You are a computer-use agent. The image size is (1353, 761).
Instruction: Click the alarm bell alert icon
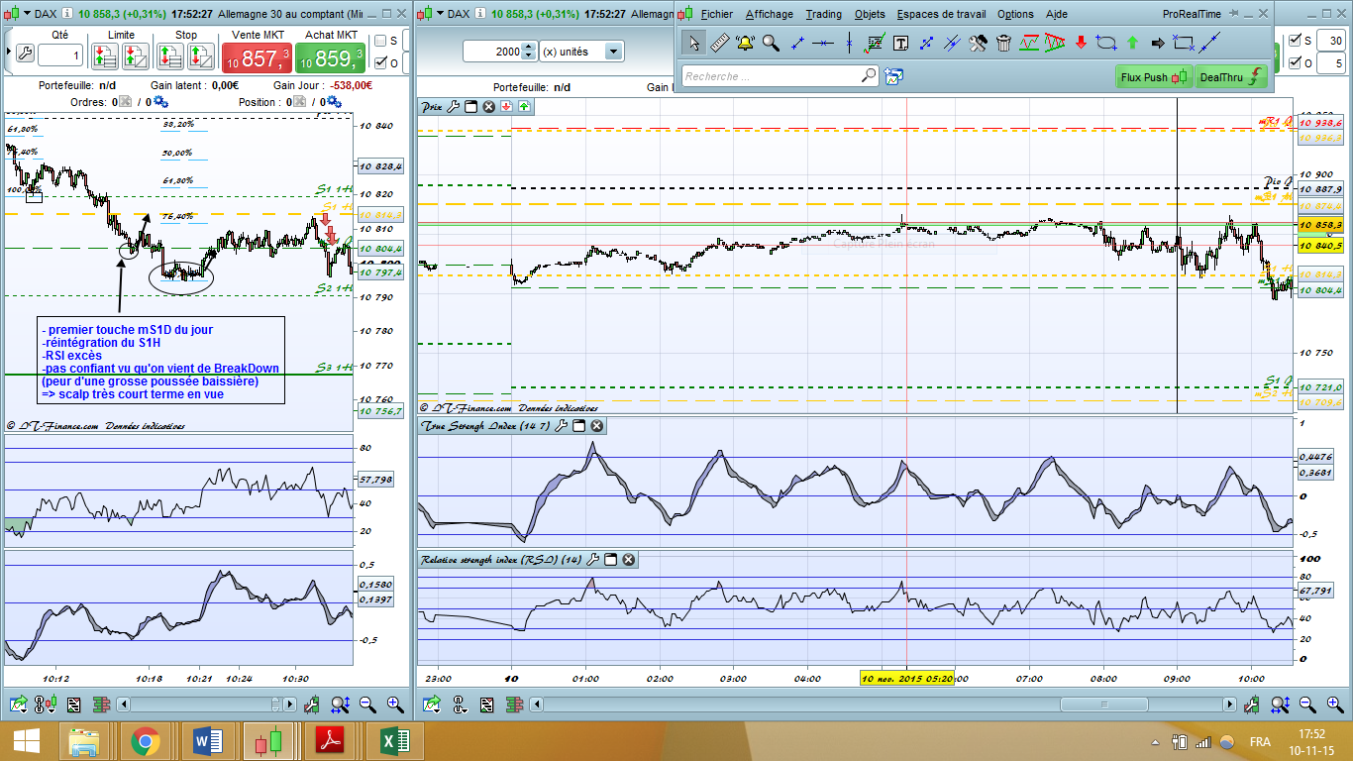pos(745,43)
